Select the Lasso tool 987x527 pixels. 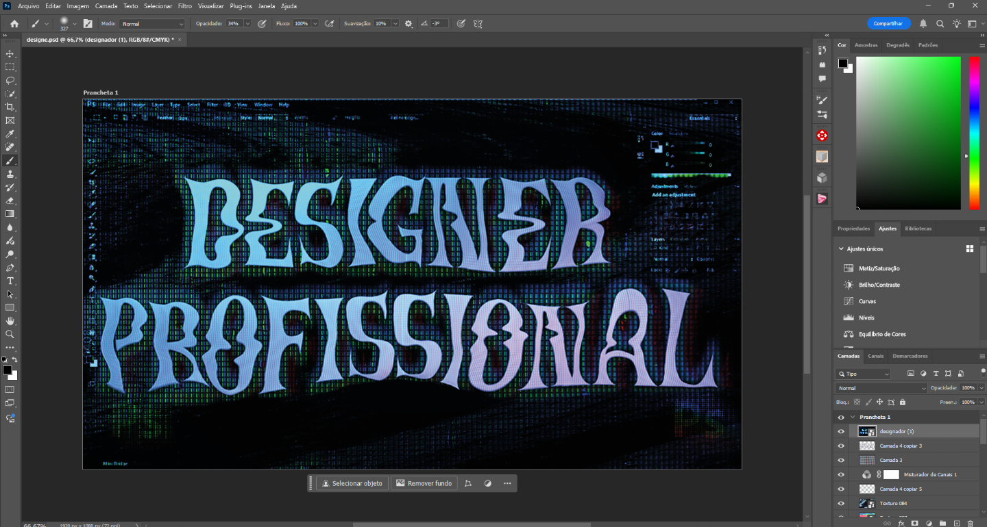coord(10,80)
